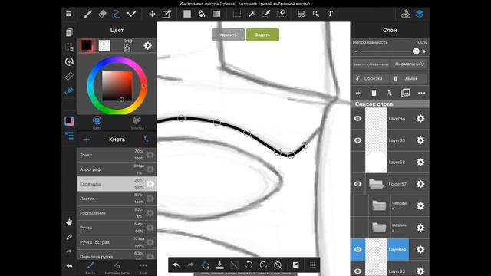Rotate canvas right in bottom toolbar
The height and width of the screenshot is (276, 491).
pos(263,265)
